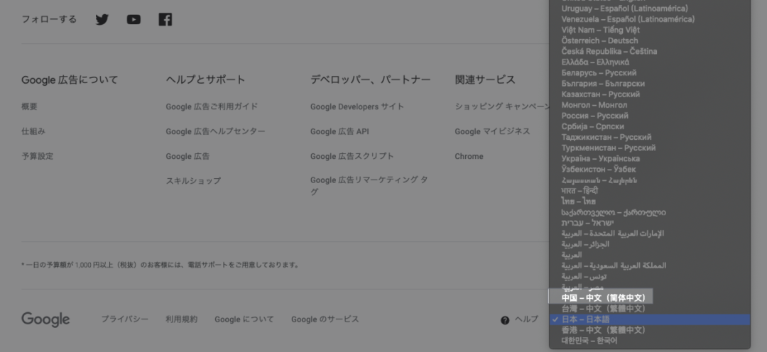Open the プライバシー footer link
767x352 pixels.
tap(124, 319)
